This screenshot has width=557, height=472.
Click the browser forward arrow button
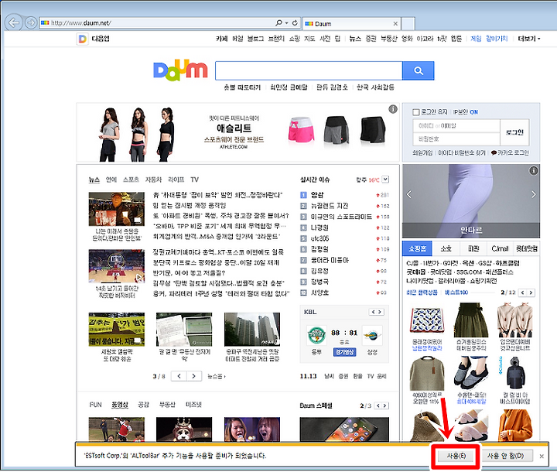click(31, 23)
